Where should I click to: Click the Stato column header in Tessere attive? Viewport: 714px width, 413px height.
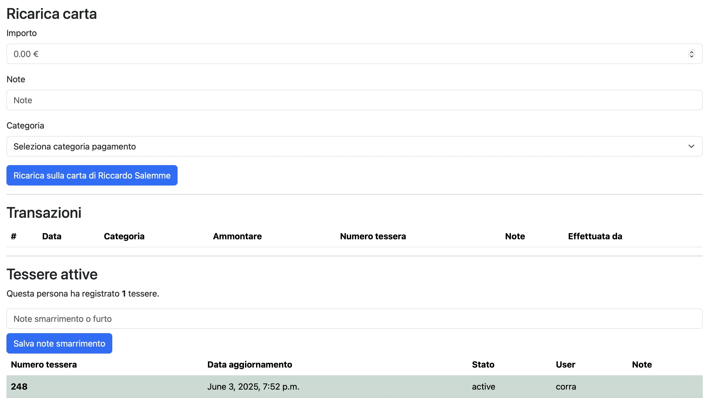tap(483, 365)
